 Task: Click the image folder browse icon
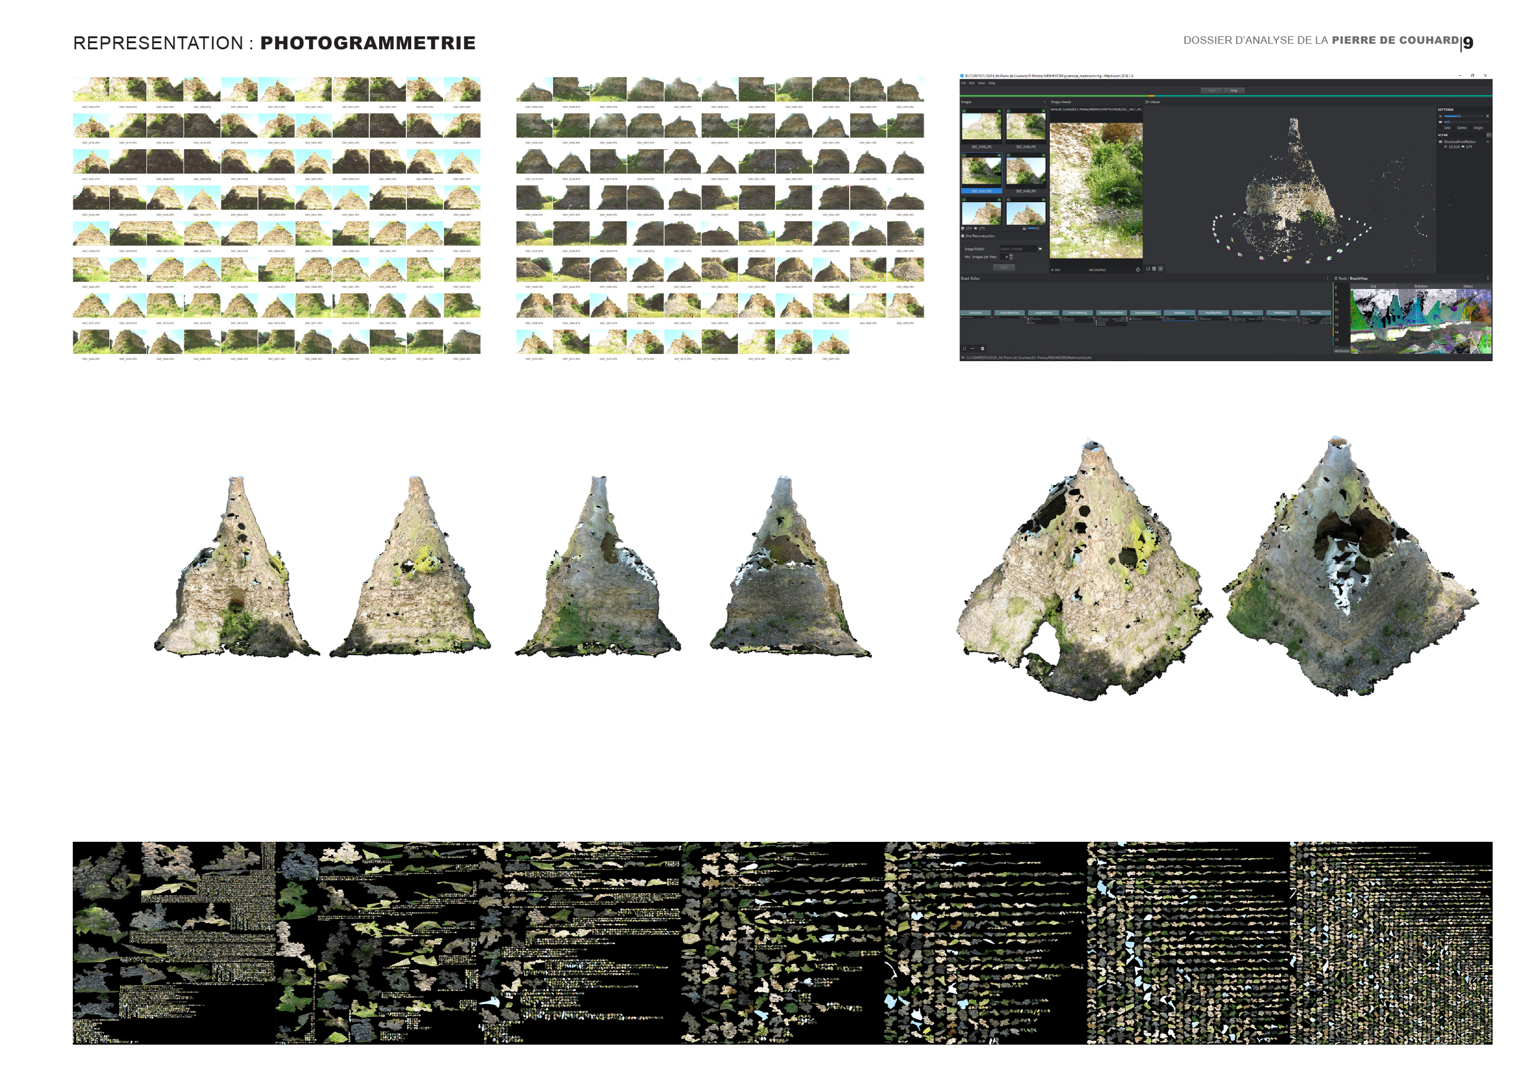pos(1040,249)
